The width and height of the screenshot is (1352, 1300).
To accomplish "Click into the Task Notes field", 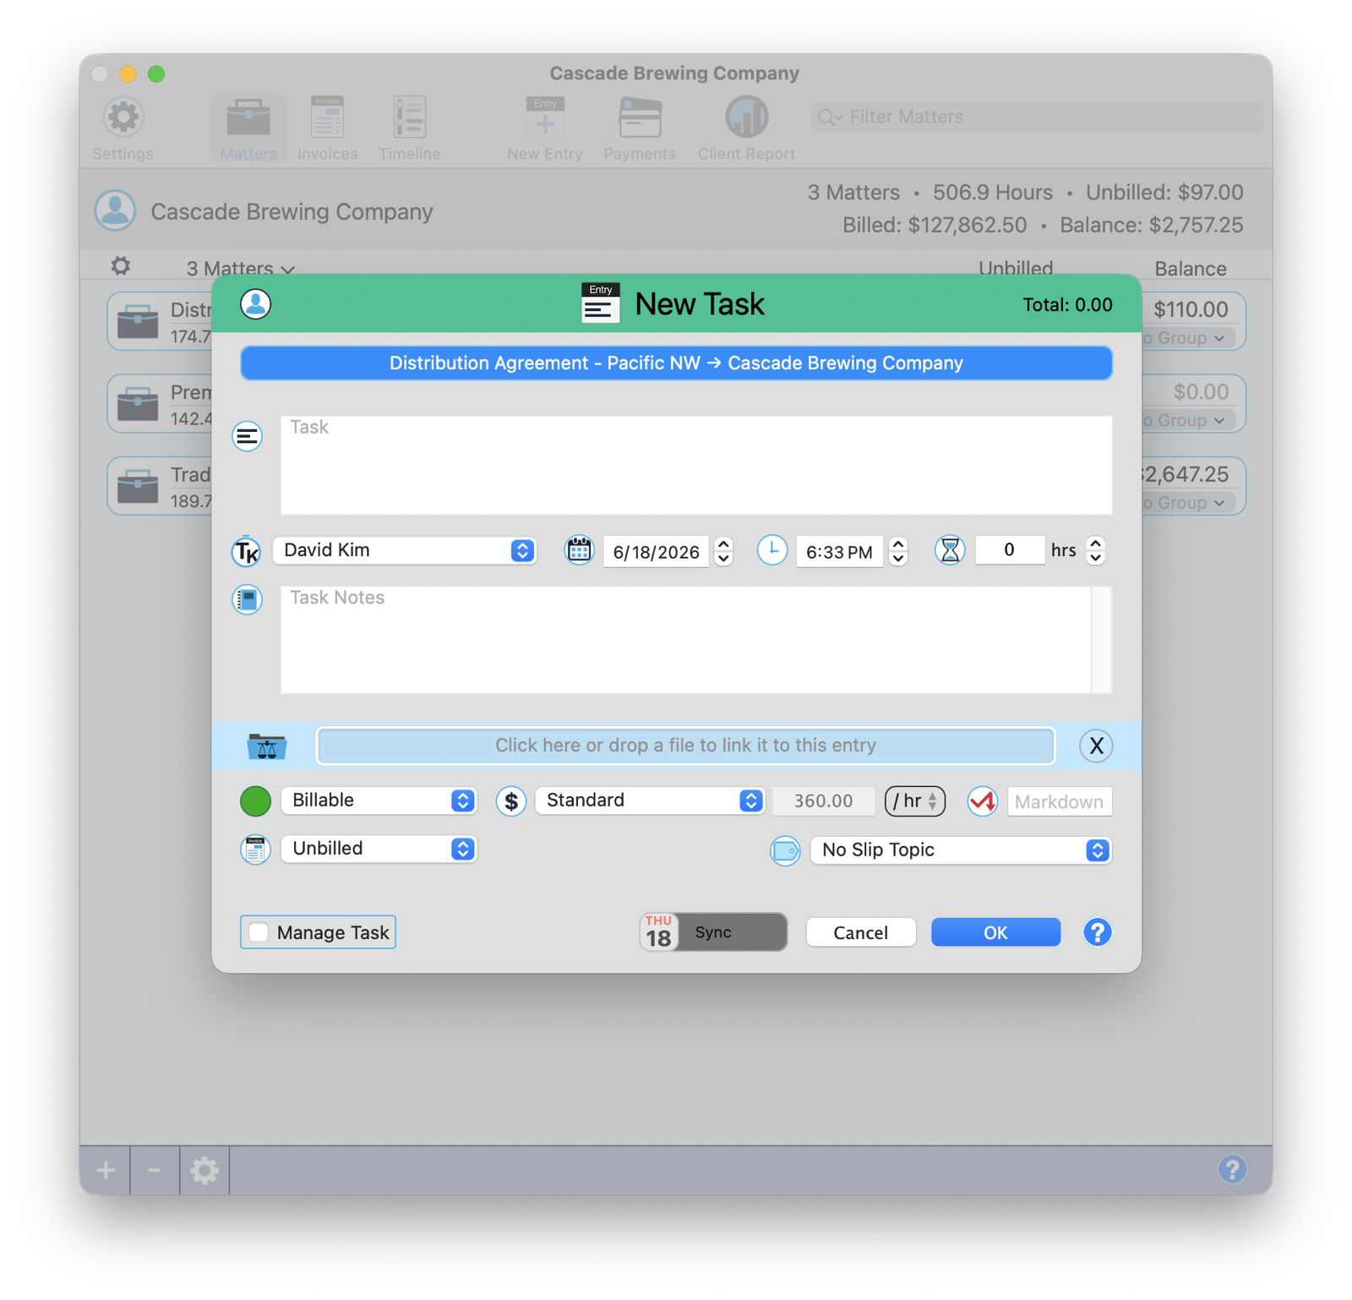I will point(685,640).
